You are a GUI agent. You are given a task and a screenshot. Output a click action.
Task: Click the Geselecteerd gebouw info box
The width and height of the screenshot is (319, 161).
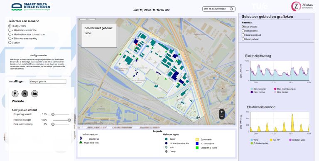point(99,35)
